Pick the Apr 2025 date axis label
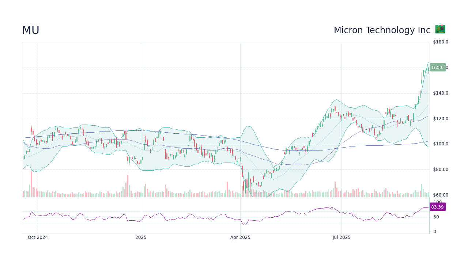This screenshot has width=468, height=263. pyautogui.click(x=240, y=237)
